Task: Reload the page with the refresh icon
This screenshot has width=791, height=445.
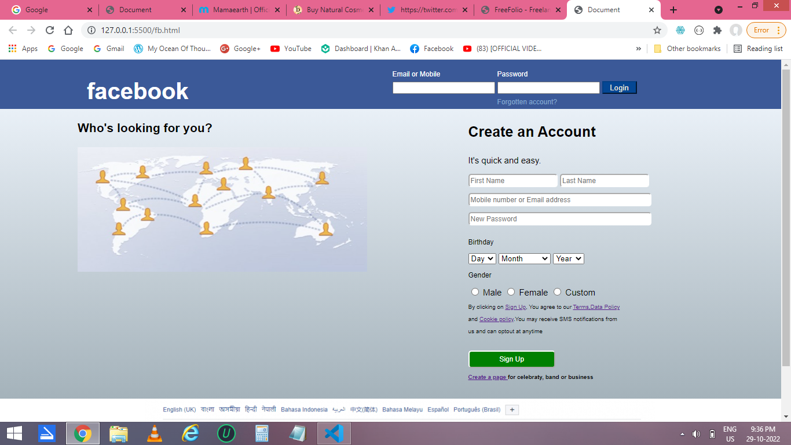Action: point(50,30)
